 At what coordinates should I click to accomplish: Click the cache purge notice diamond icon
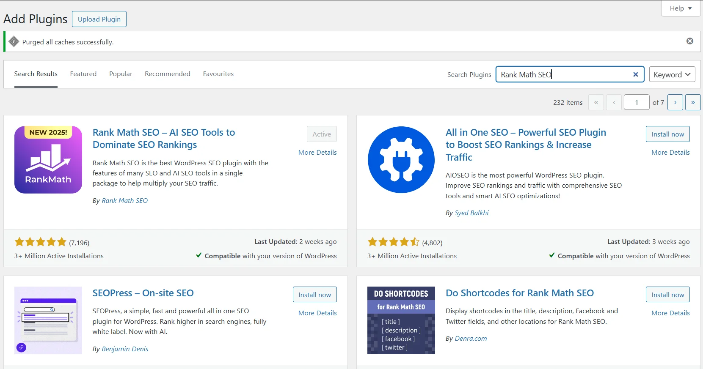14,41
